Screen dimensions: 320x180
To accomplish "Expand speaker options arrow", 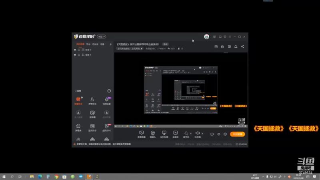I will coord(202,134).
